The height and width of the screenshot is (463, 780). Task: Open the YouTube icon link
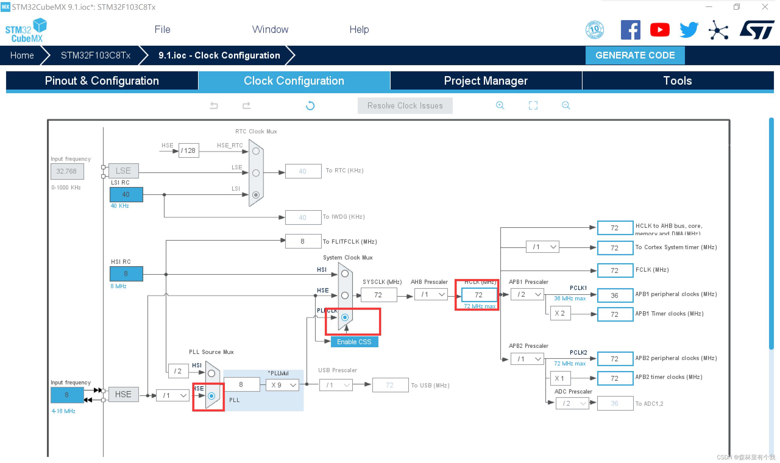660,30
